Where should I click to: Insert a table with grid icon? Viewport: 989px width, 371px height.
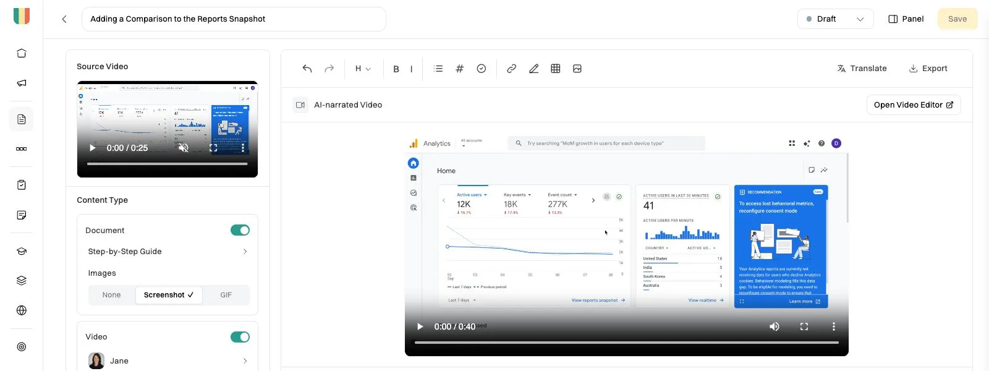pos(556,69)
